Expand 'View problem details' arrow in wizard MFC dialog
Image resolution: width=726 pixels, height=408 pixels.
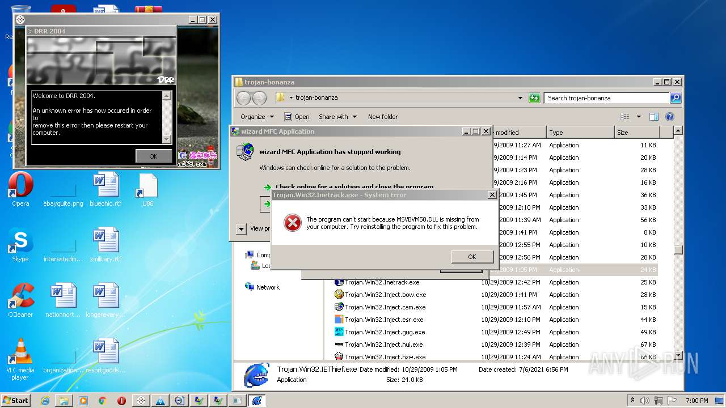pos(241,229)
